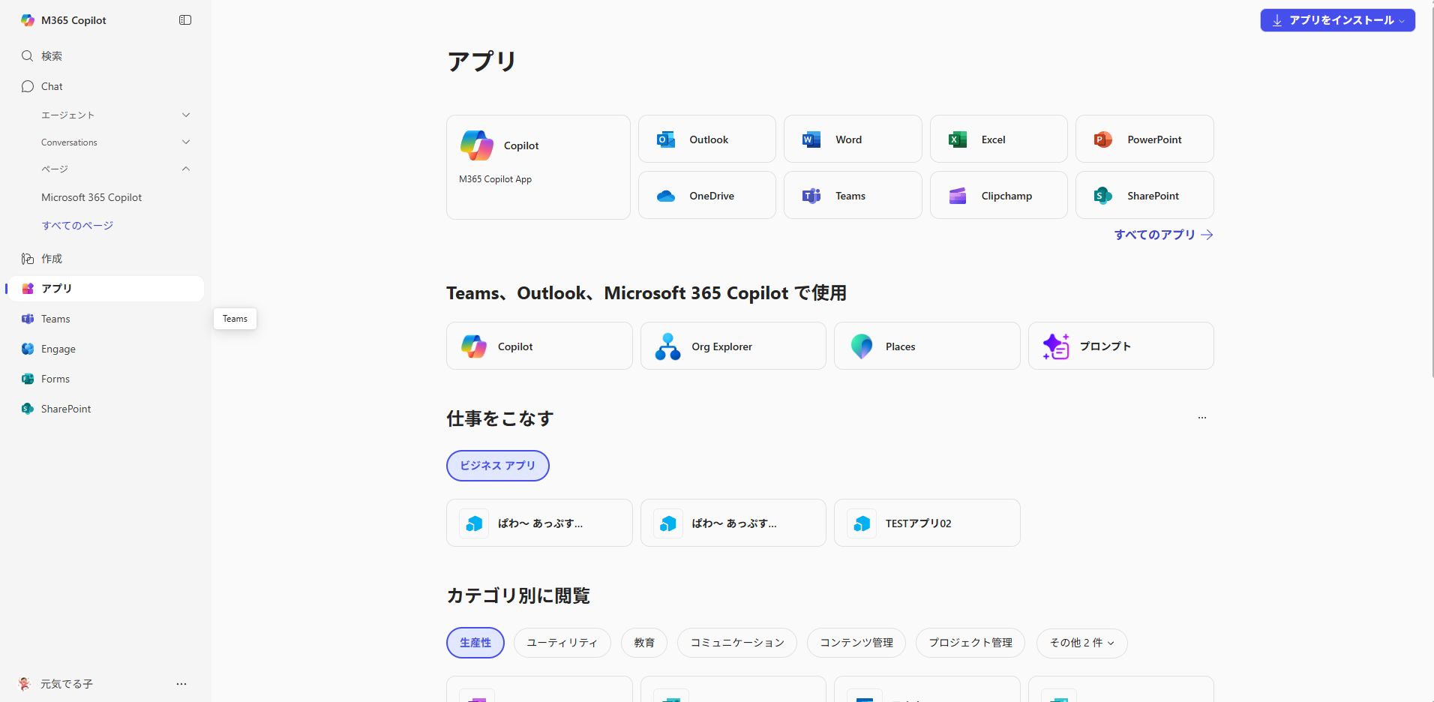Open the more options menu for 仕事をこなす

click(x=1202, y=418)
